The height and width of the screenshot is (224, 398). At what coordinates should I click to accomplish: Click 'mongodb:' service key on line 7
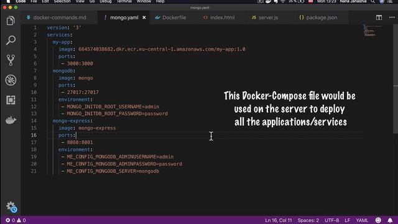64,71
